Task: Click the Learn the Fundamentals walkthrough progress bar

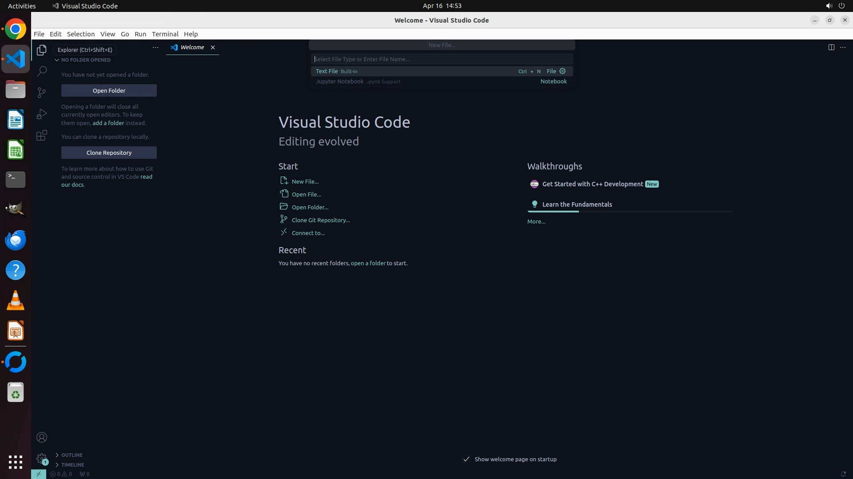Action: click(630, 212)
